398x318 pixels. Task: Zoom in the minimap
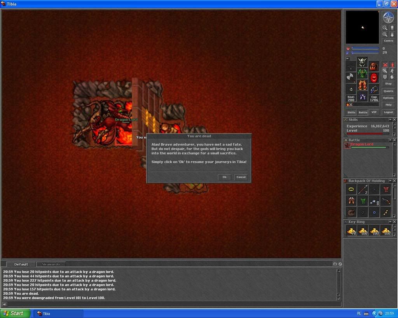tap(385, 35)
